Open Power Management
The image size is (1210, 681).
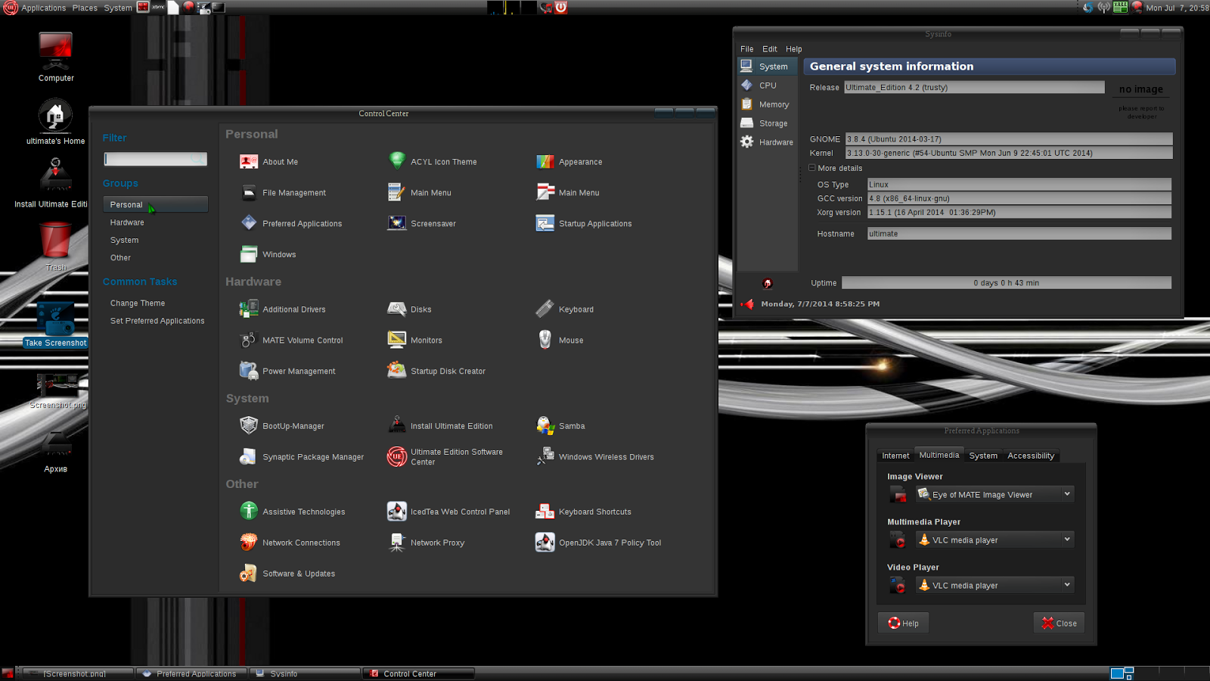pyautogui.click(x=288, y=372)
